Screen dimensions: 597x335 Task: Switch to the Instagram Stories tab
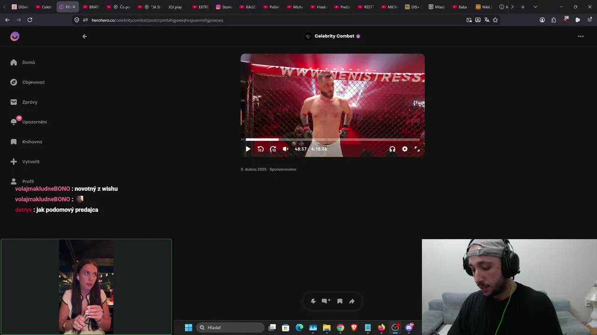pyautogui.click(x=224, y=7)
